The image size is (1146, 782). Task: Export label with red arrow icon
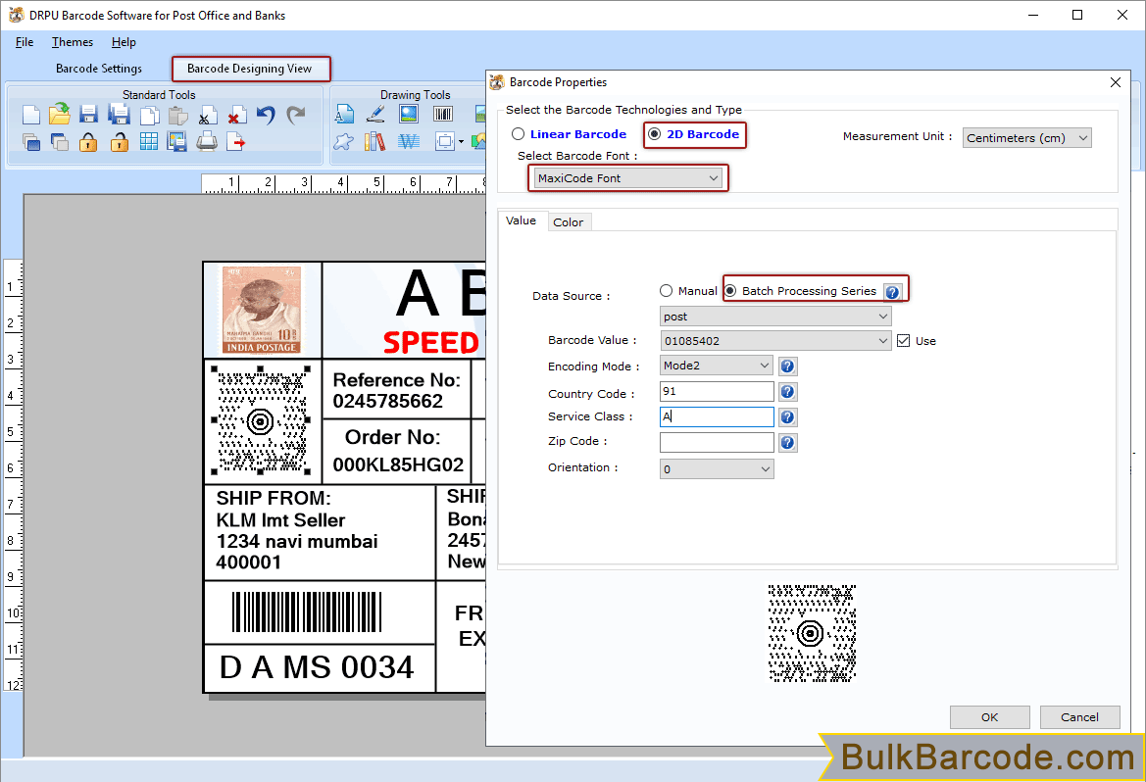point(235,142)
